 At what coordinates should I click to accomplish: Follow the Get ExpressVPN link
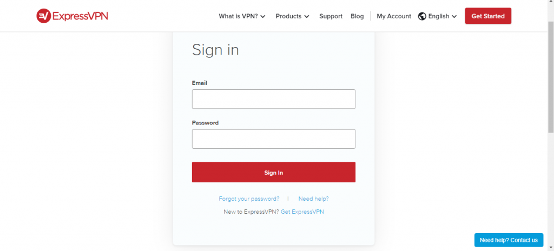click(302, 212)
